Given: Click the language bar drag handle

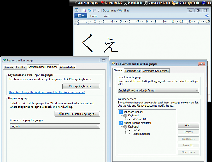Looking at the screenshot, I should [71, 3].
